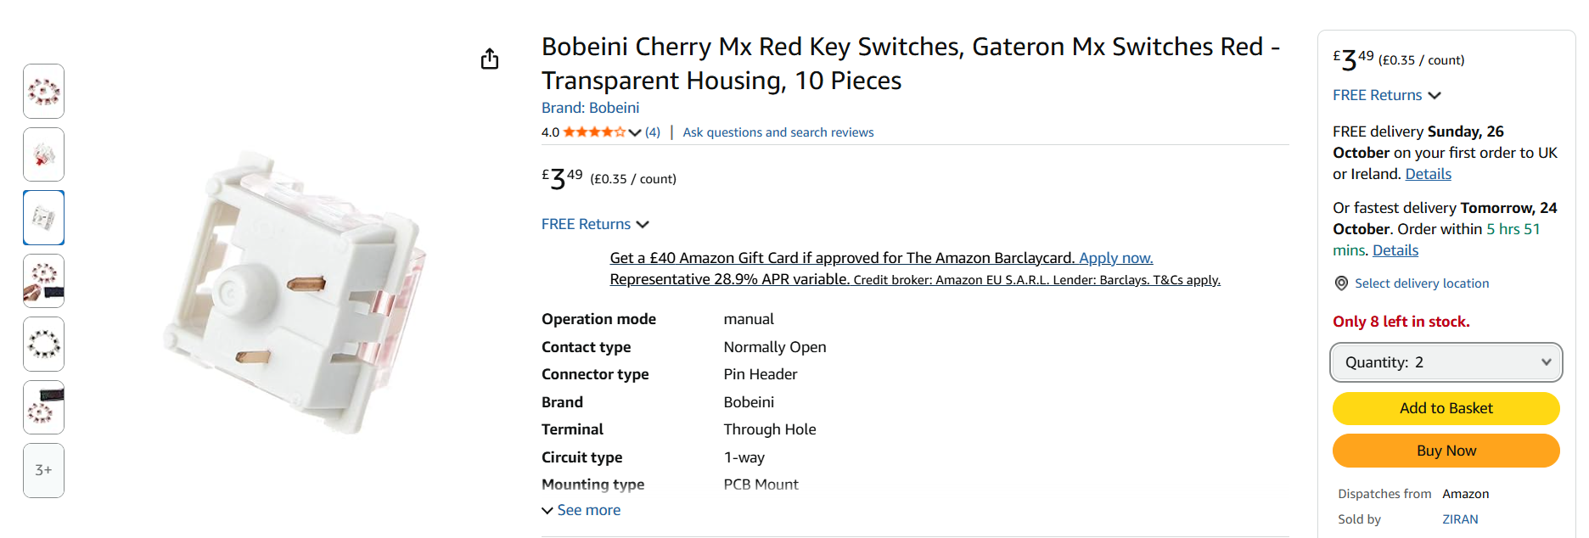Open the Quantity dropdown
The height and width of the screenshot is (538, 1589).
click(1446, 362)
